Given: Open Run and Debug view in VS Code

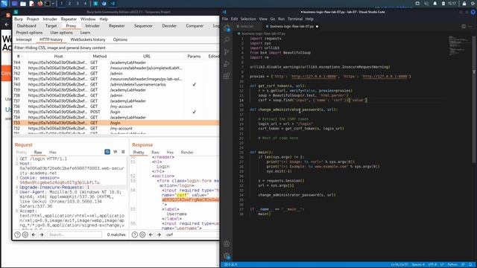Looking at the screenshot, I should pyautogui.click(x=227, y=64).
